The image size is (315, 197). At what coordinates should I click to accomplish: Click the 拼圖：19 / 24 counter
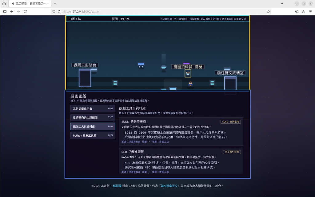(121, 19)
